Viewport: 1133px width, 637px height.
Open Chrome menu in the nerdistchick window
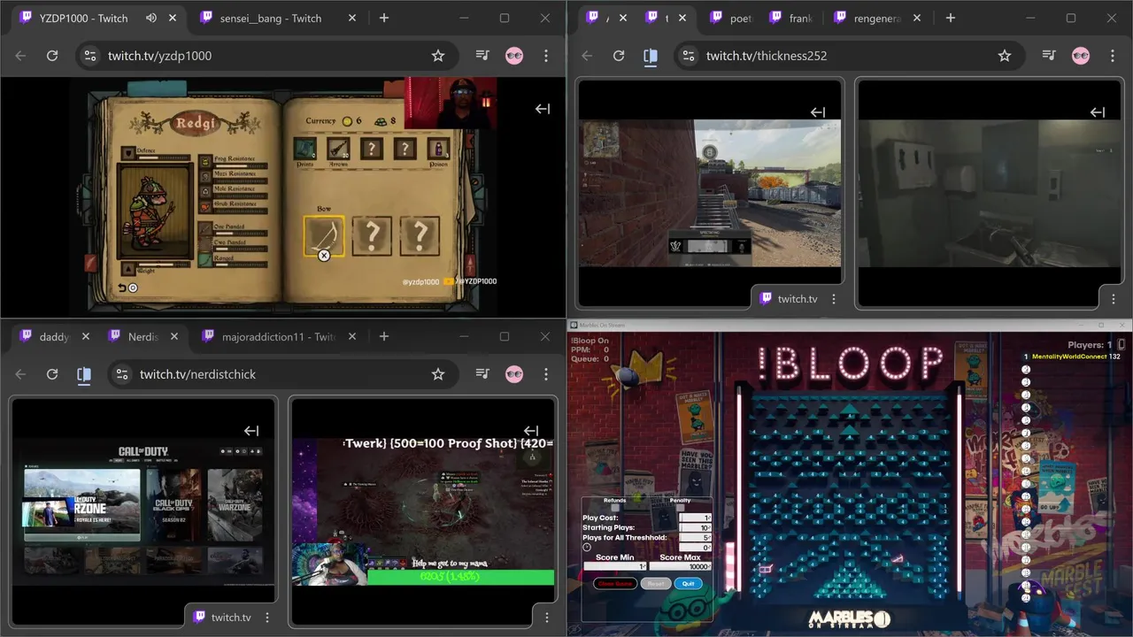coord(546,374)
